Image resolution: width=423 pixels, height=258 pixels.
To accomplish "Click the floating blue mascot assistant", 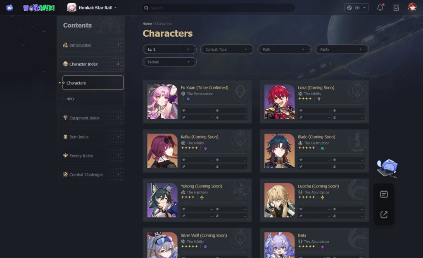I will pyautogui.click(x=387, y=169).
